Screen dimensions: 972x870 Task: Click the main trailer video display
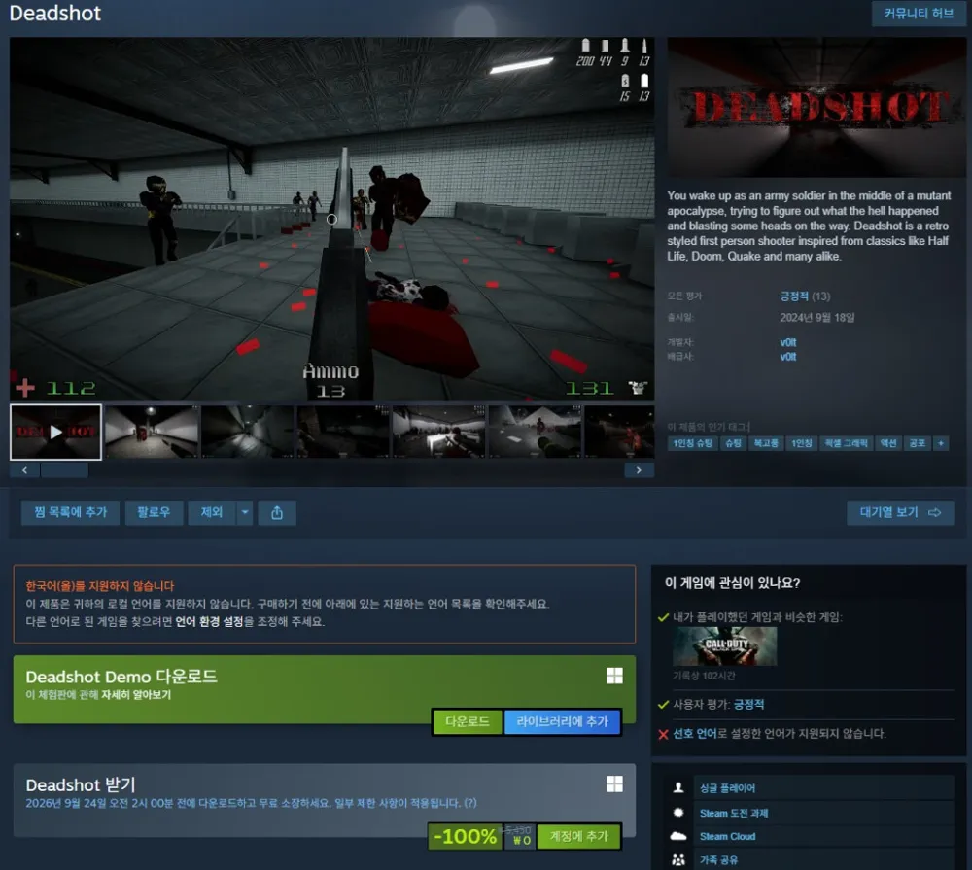pyautogui.click(x=331, y=219)
